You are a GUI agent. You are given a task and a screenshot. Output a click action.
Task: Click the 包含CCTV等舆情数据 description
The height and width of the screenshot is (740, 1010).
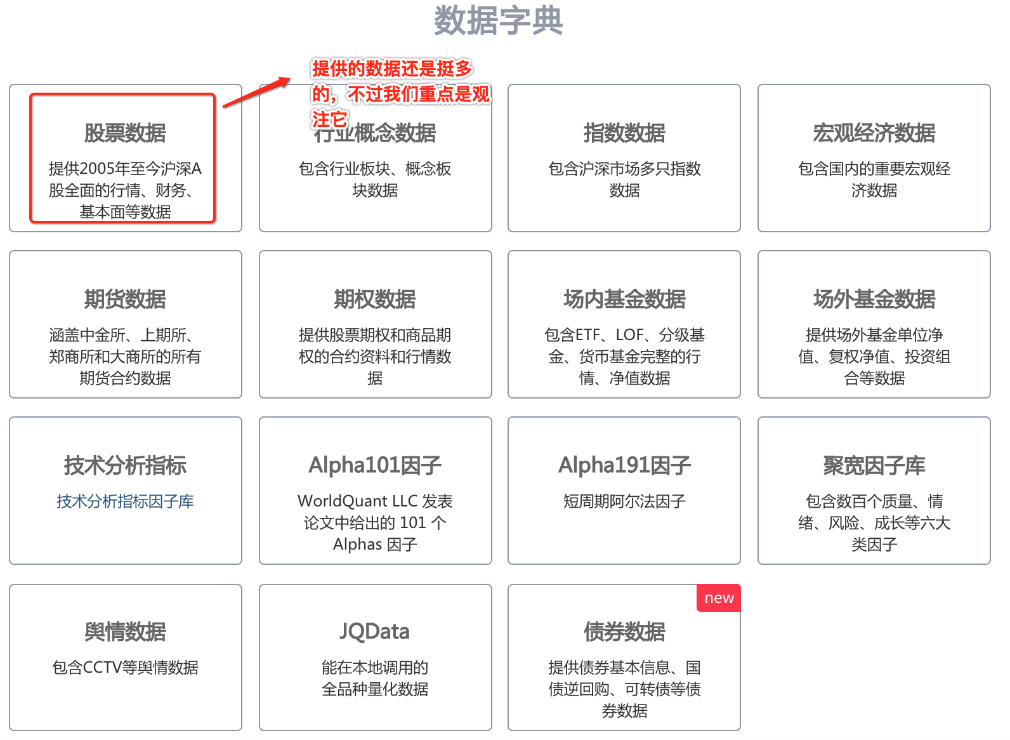pyautogui.click(x=126, y=668)
